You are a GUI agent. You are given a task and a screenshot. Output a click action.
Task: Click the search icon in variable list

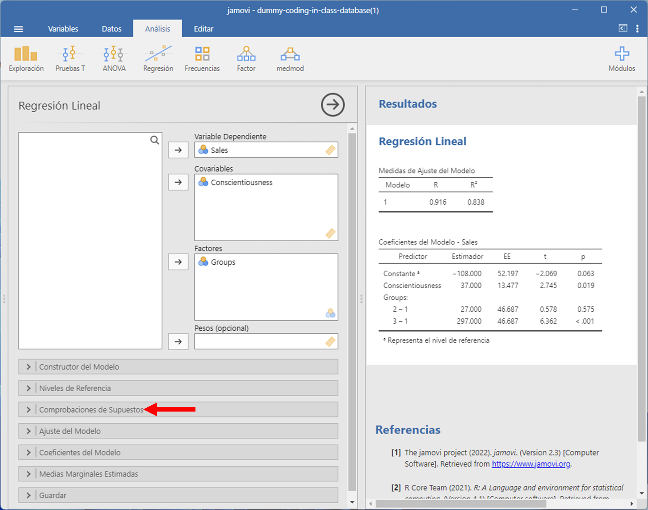click(x=154, y=140)
